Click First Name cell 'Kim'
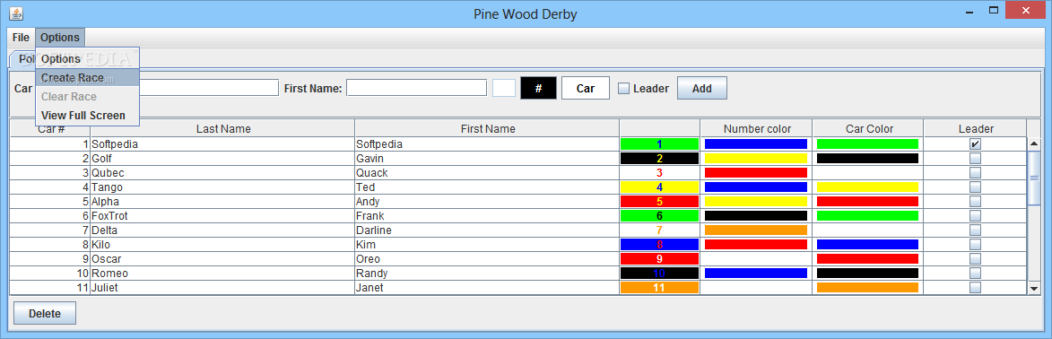The width and height of the screenshot is (1052, 339). pyautogui.click(x=487, y=244)
